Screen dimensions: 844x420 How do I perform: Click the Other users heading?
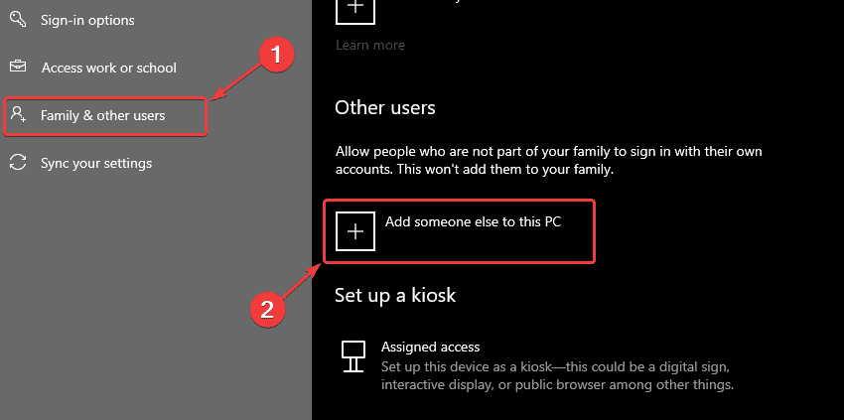(x=385, y=107)
